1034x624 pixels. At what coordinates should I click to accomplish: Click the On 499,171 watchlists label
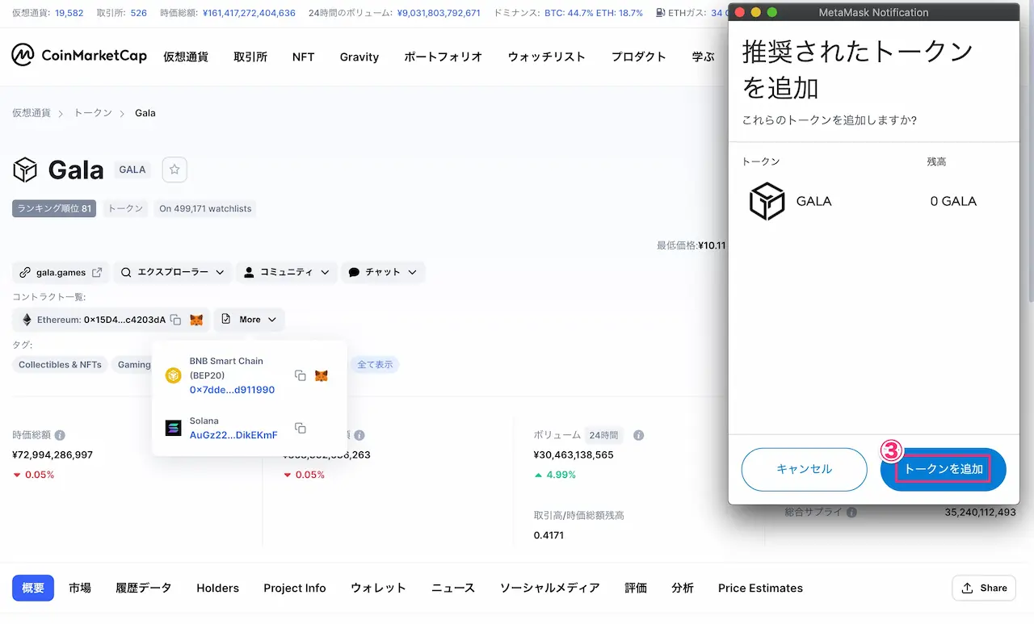(x=205, y=208)
